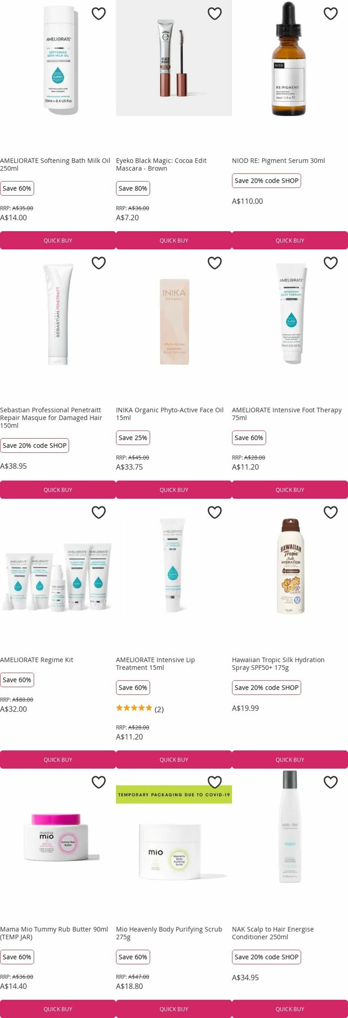
Task: Quick buy INIKA Organic Phyto-Active Face Oil
Action: point(174,490)
